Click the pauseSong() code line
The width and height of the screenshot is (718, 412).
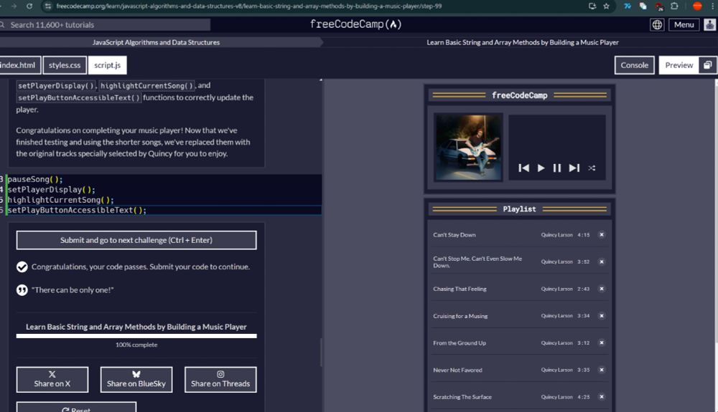[x=34, y=179]
